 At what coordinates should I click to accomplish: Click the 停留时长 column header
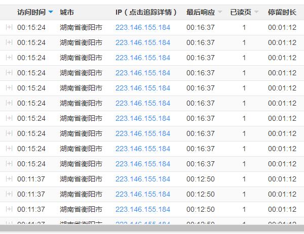coord(282,12)
